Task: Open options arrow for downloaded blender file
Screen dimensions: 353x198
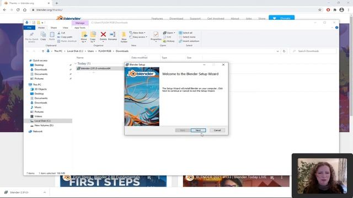Action: pos(44,193)
